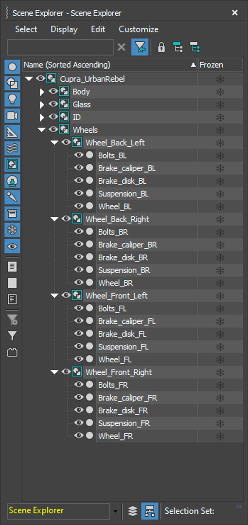248x525 pixels.
Task: Freeze Suspension_FR via its snowflake cell
Action: 220,423
